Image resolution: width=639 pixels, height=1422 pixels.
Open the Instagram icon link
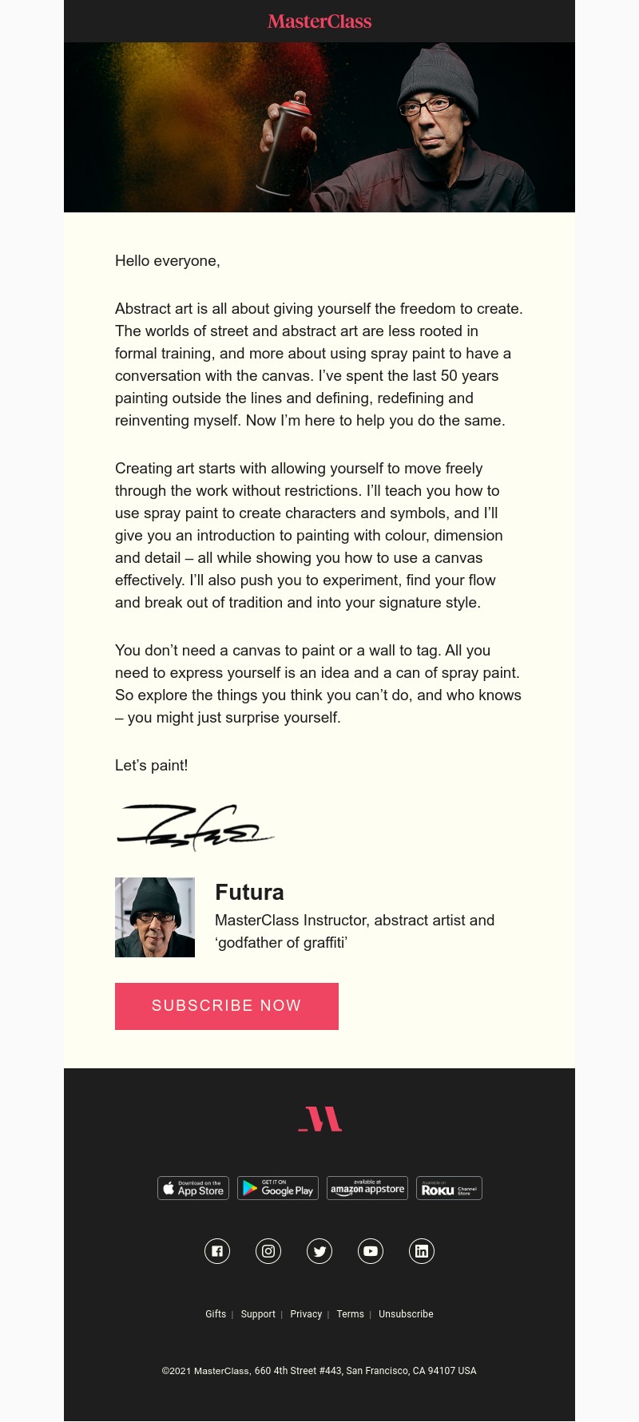coord(268,1251)
